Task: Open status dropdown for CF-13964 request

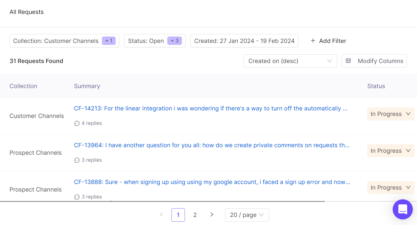Action: tap(390, 151)
